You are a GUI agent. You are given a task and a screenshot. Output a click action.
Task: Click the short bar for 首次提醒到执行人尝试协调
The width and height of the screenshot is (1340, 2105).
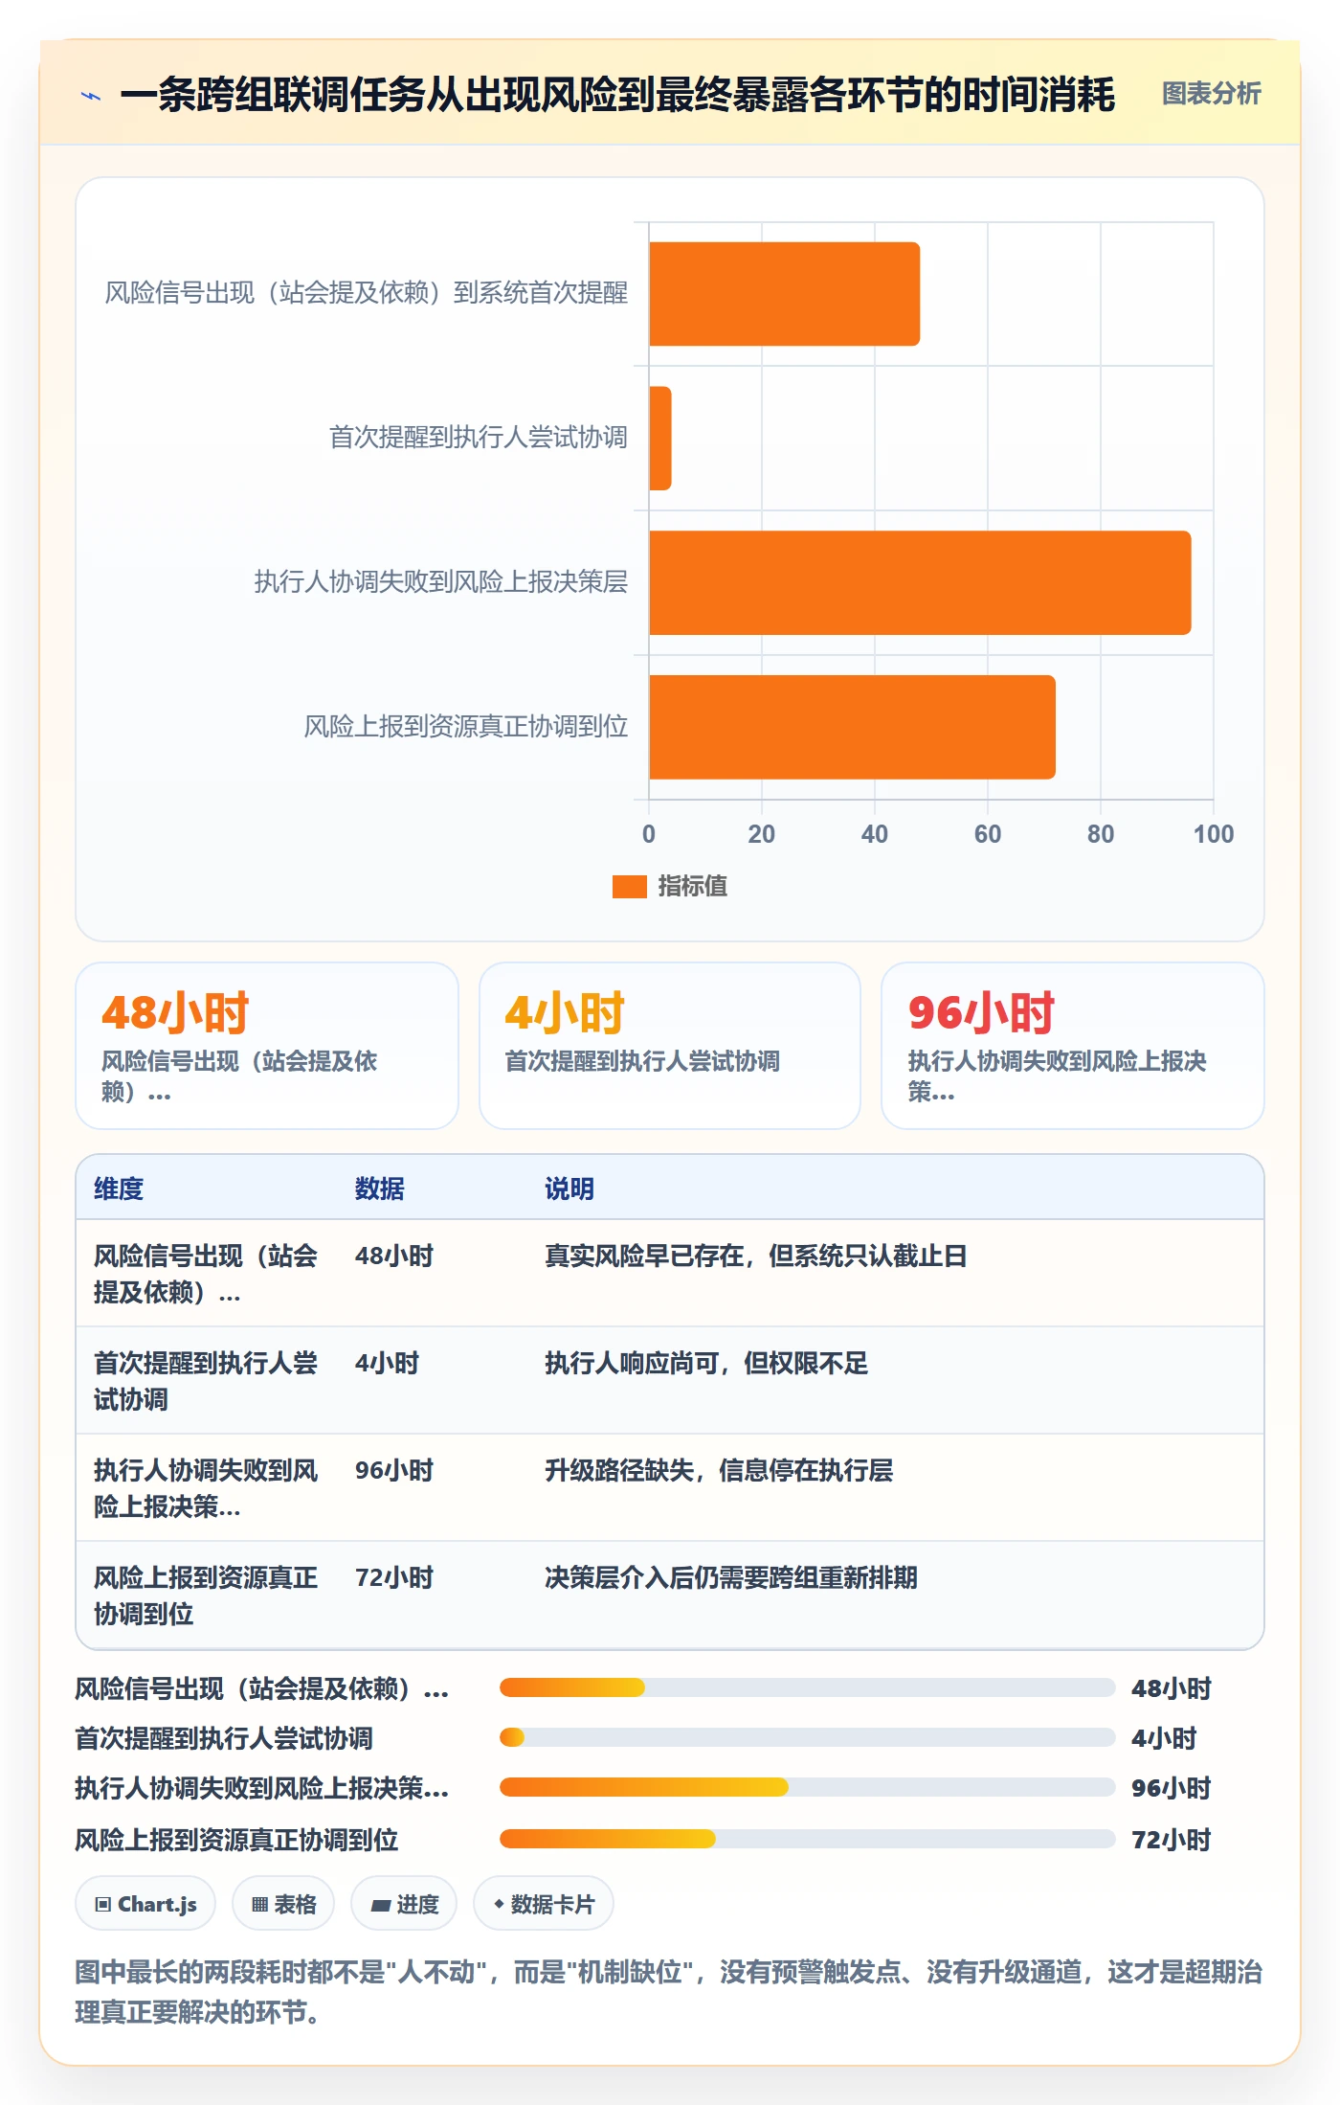pyautogui.click(x=659, y=439)
